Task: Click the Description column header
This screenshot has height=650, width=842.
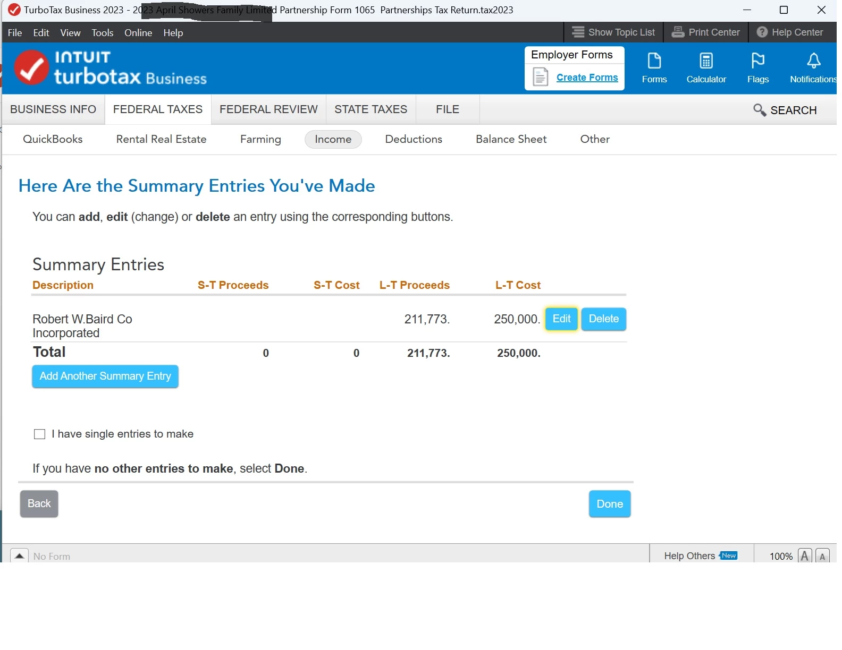Action: tap(63, 285)
